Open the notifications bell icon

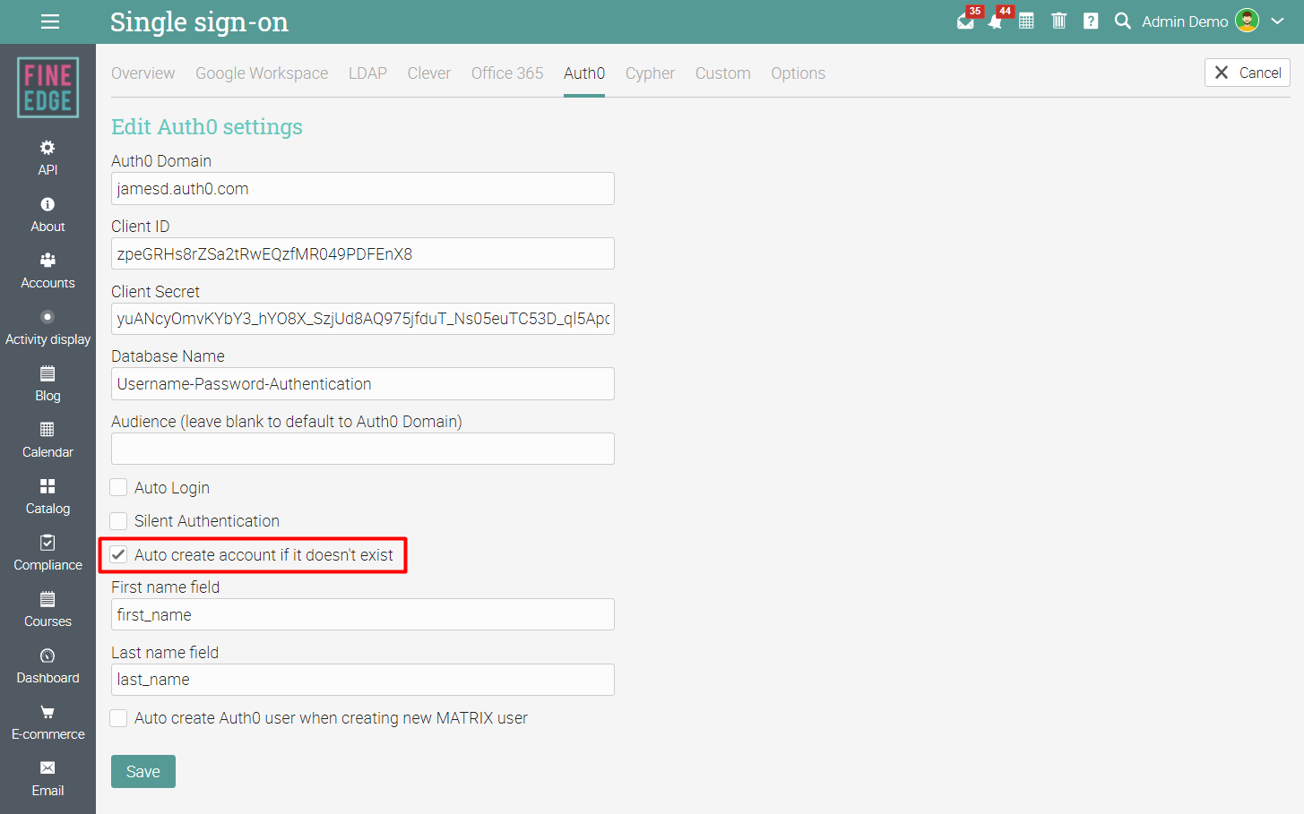pyautogui.click(x=996, y=21)
